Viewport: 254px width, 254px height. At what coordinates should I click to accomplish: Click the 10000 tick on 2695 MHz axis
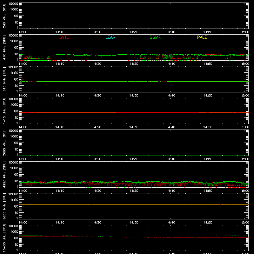13,131
